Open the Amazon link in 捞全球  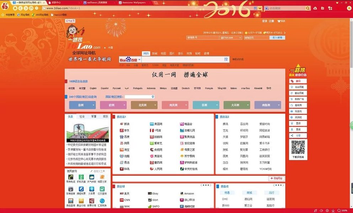pos(187,193)
